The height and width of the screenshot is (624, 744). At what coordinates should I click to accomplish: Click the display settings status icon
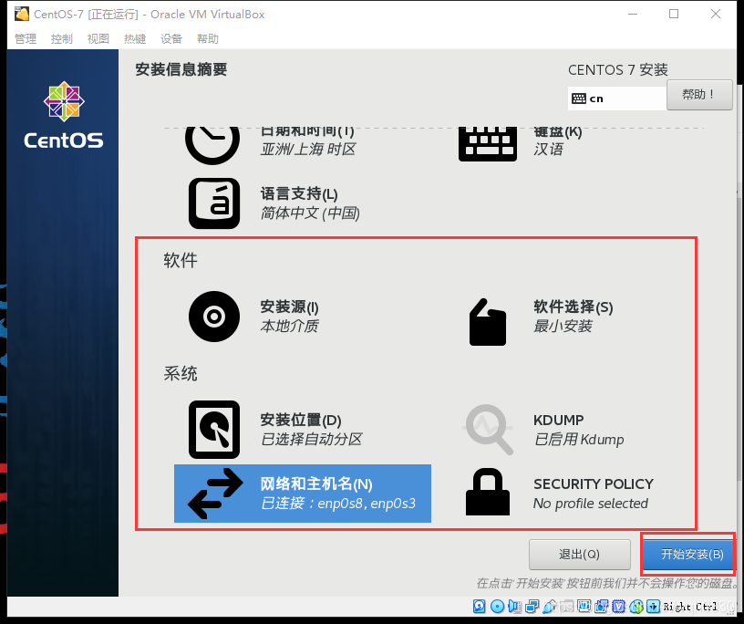(x=584, y=607)
